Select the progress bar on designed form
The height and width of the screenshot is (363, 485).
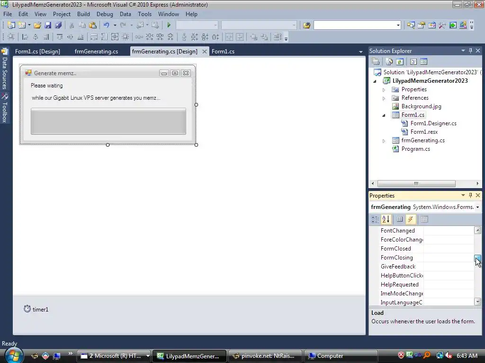(108, 121)
